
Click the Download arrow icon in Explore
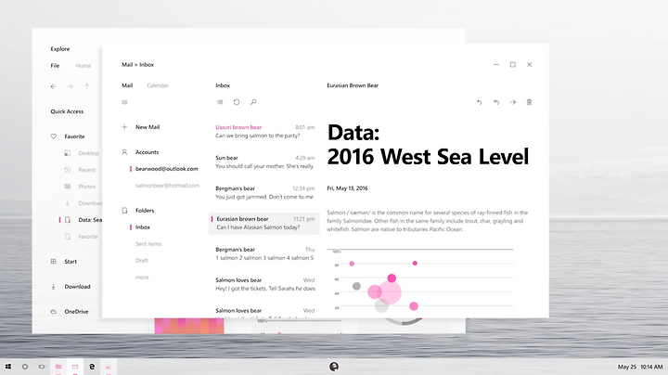pos(53,287)
